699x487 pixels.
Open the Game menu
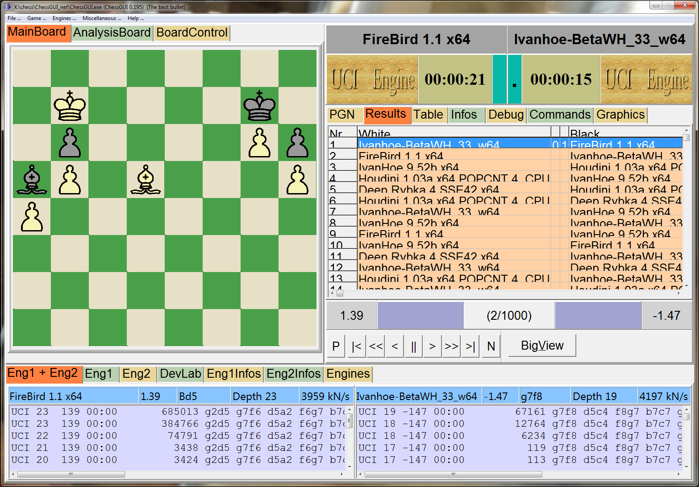[37, 18]
